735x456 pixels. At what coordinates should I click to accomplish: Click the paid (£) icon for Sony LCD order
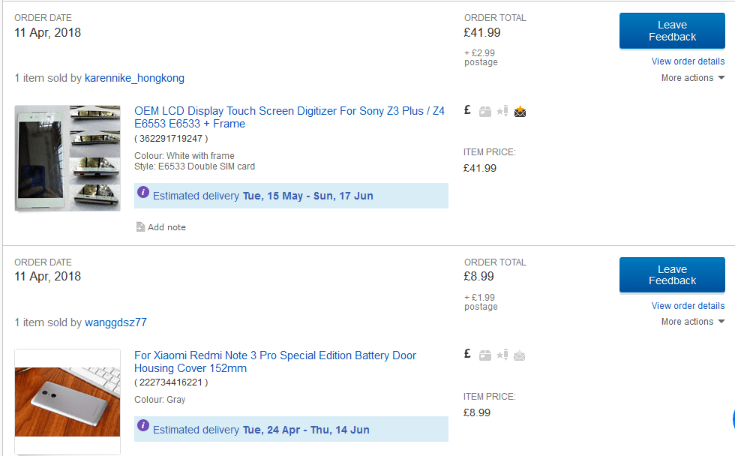(x=467, y=110)
